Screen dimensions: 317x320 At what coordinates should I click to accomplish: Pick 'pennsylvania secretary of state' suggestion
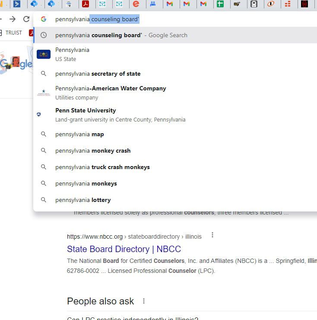[98, 74]
